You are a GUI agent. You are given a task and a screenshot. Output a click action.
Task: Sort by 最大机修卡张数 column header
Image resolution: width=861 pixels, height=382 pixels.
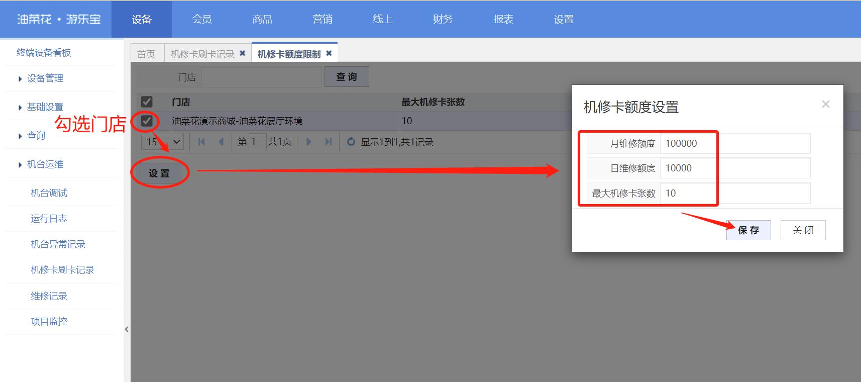[433, 102]
